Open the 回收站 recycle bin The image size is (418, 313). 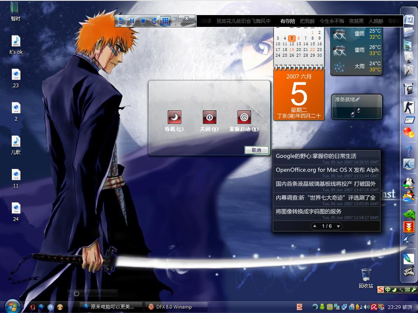tap(366, 278)
